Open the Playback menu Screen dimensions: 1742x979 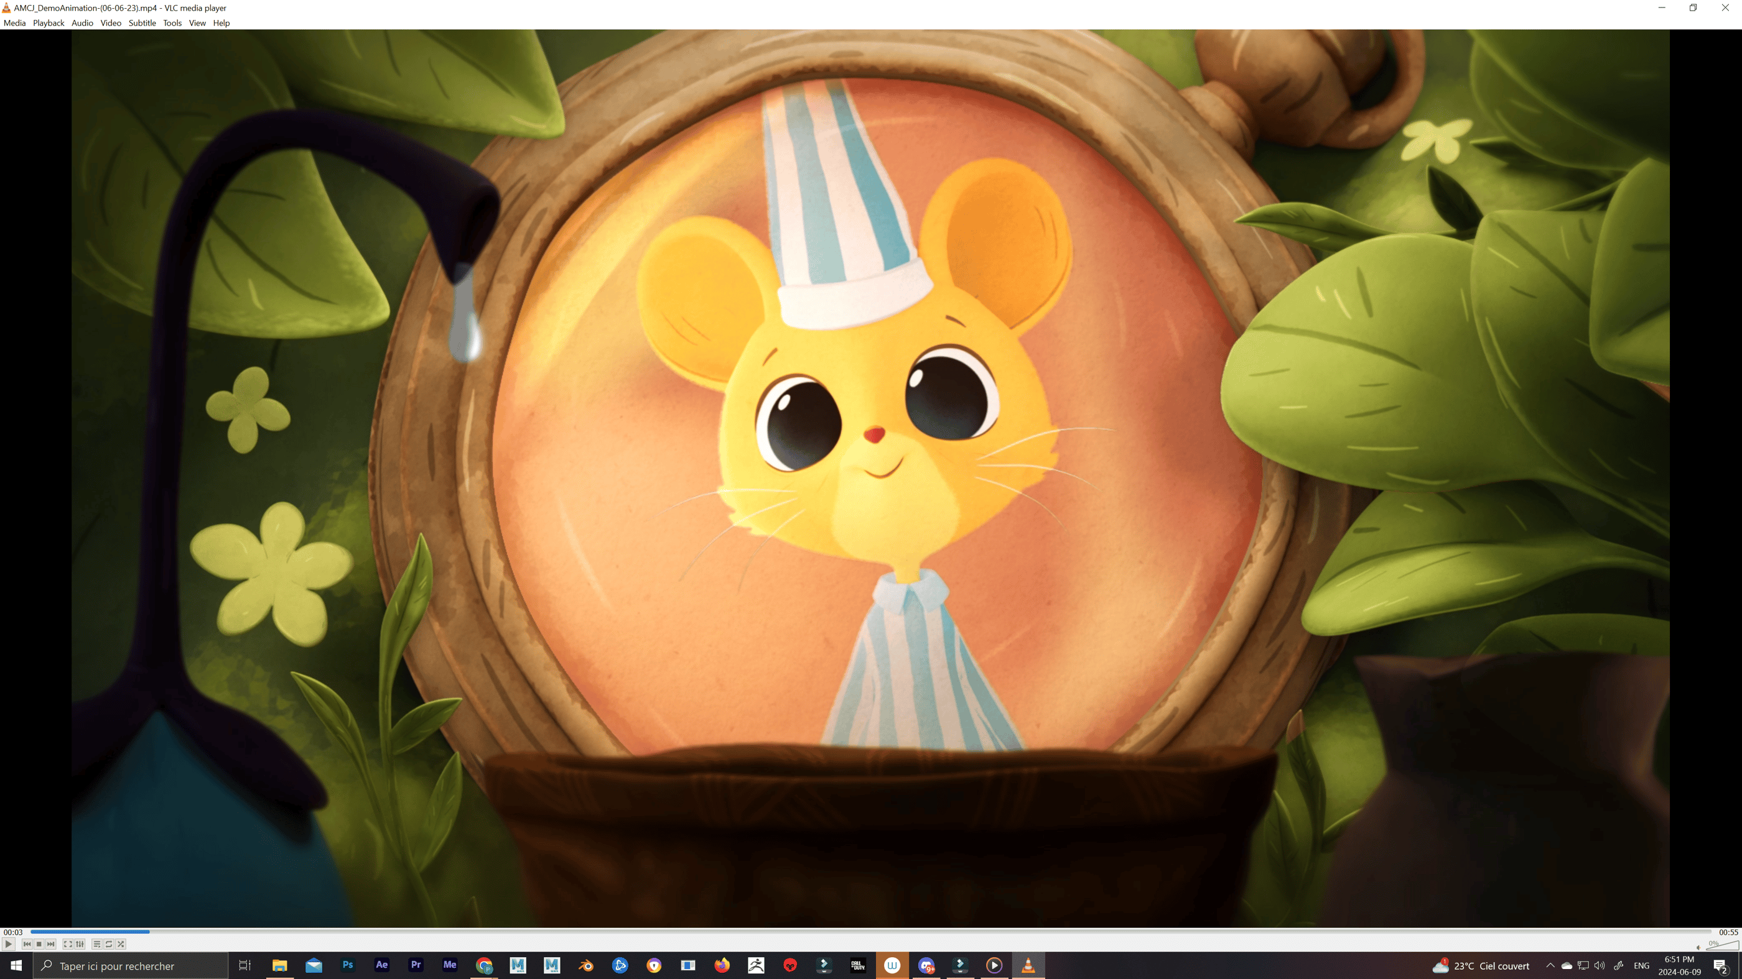coord(48,23)
